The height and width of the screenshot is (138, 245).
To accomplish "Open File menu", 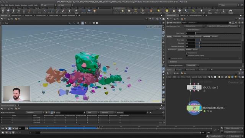I will (x=2, y=5).
